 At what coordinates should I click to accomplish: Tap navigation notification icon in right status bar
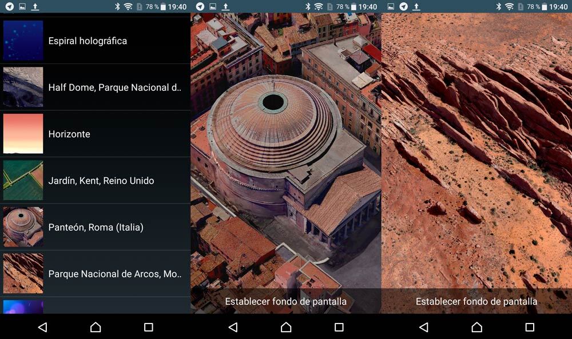(403, 6)
